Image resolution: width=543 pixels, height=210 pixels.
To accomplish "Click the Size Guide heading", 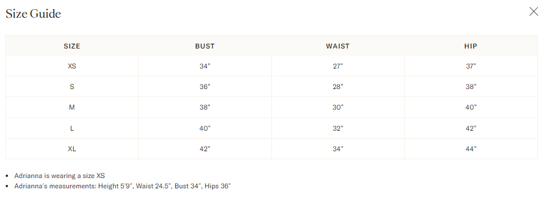I will tap(33, 14).
